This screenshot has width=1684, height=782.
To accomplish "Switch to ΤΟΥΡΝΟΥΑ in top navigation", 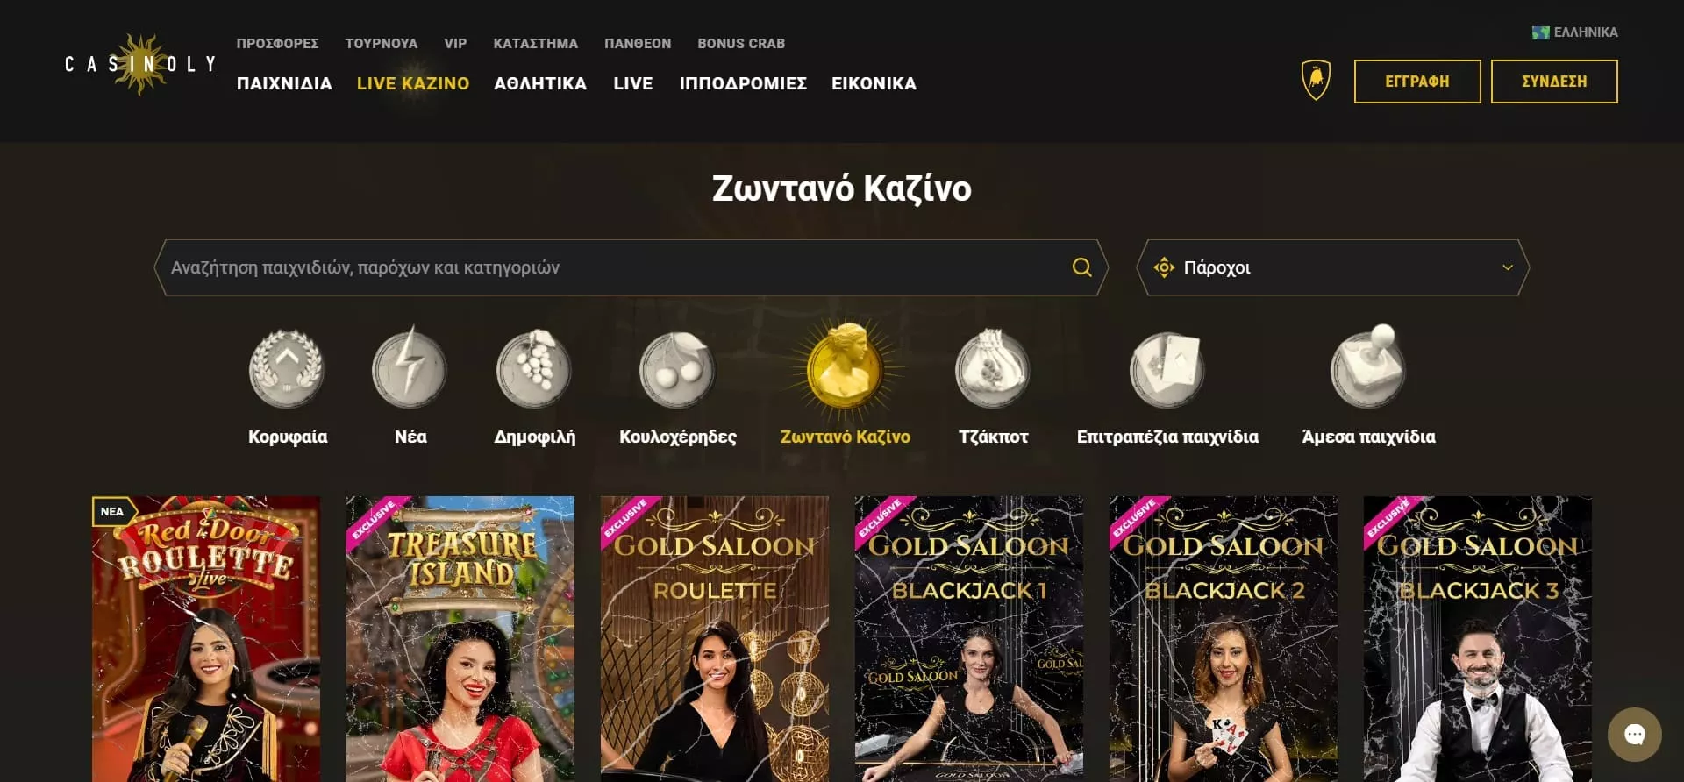I will (382, 43).
